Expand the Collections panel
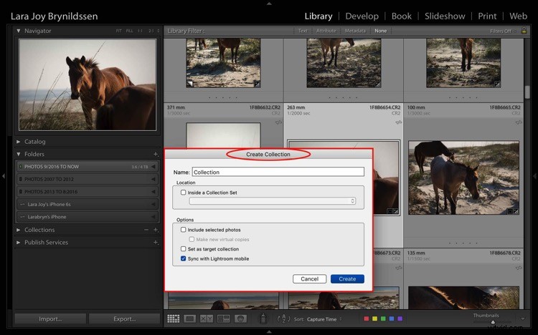 18,230
